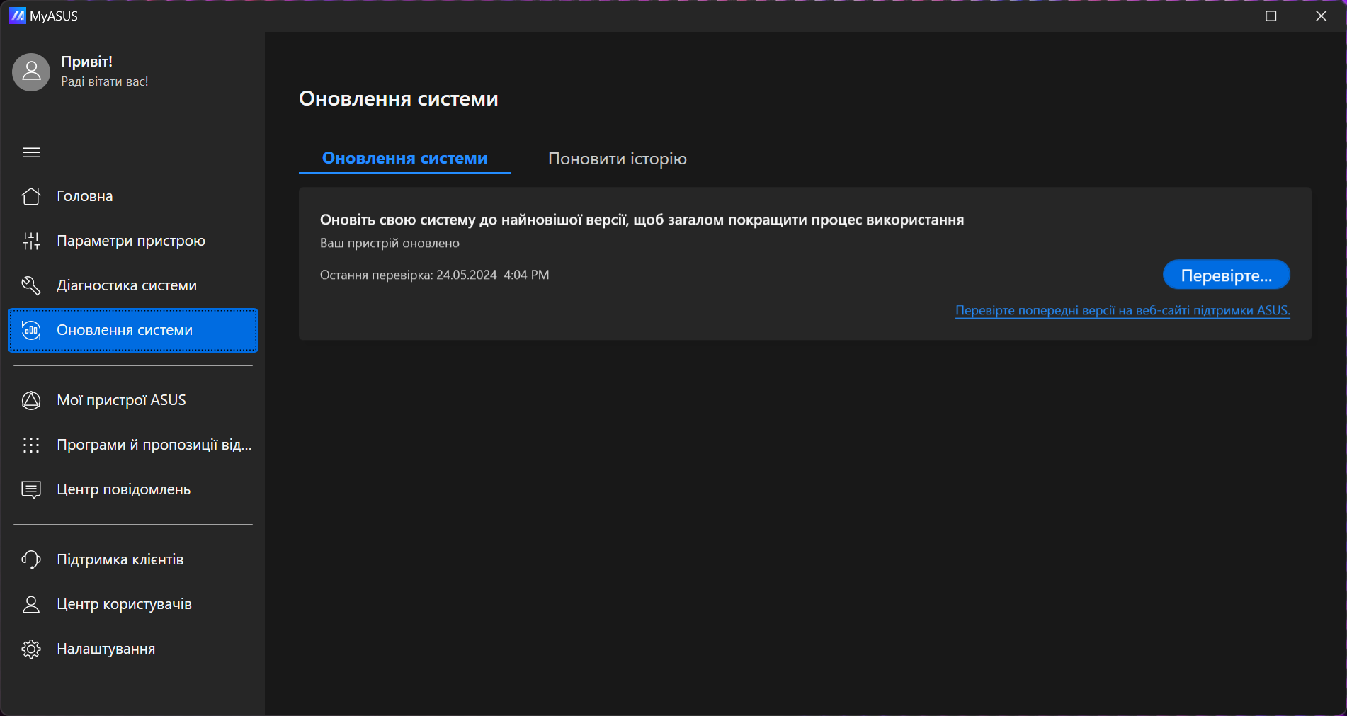Click the gear icon beside Налаштування

click(31, 649)
